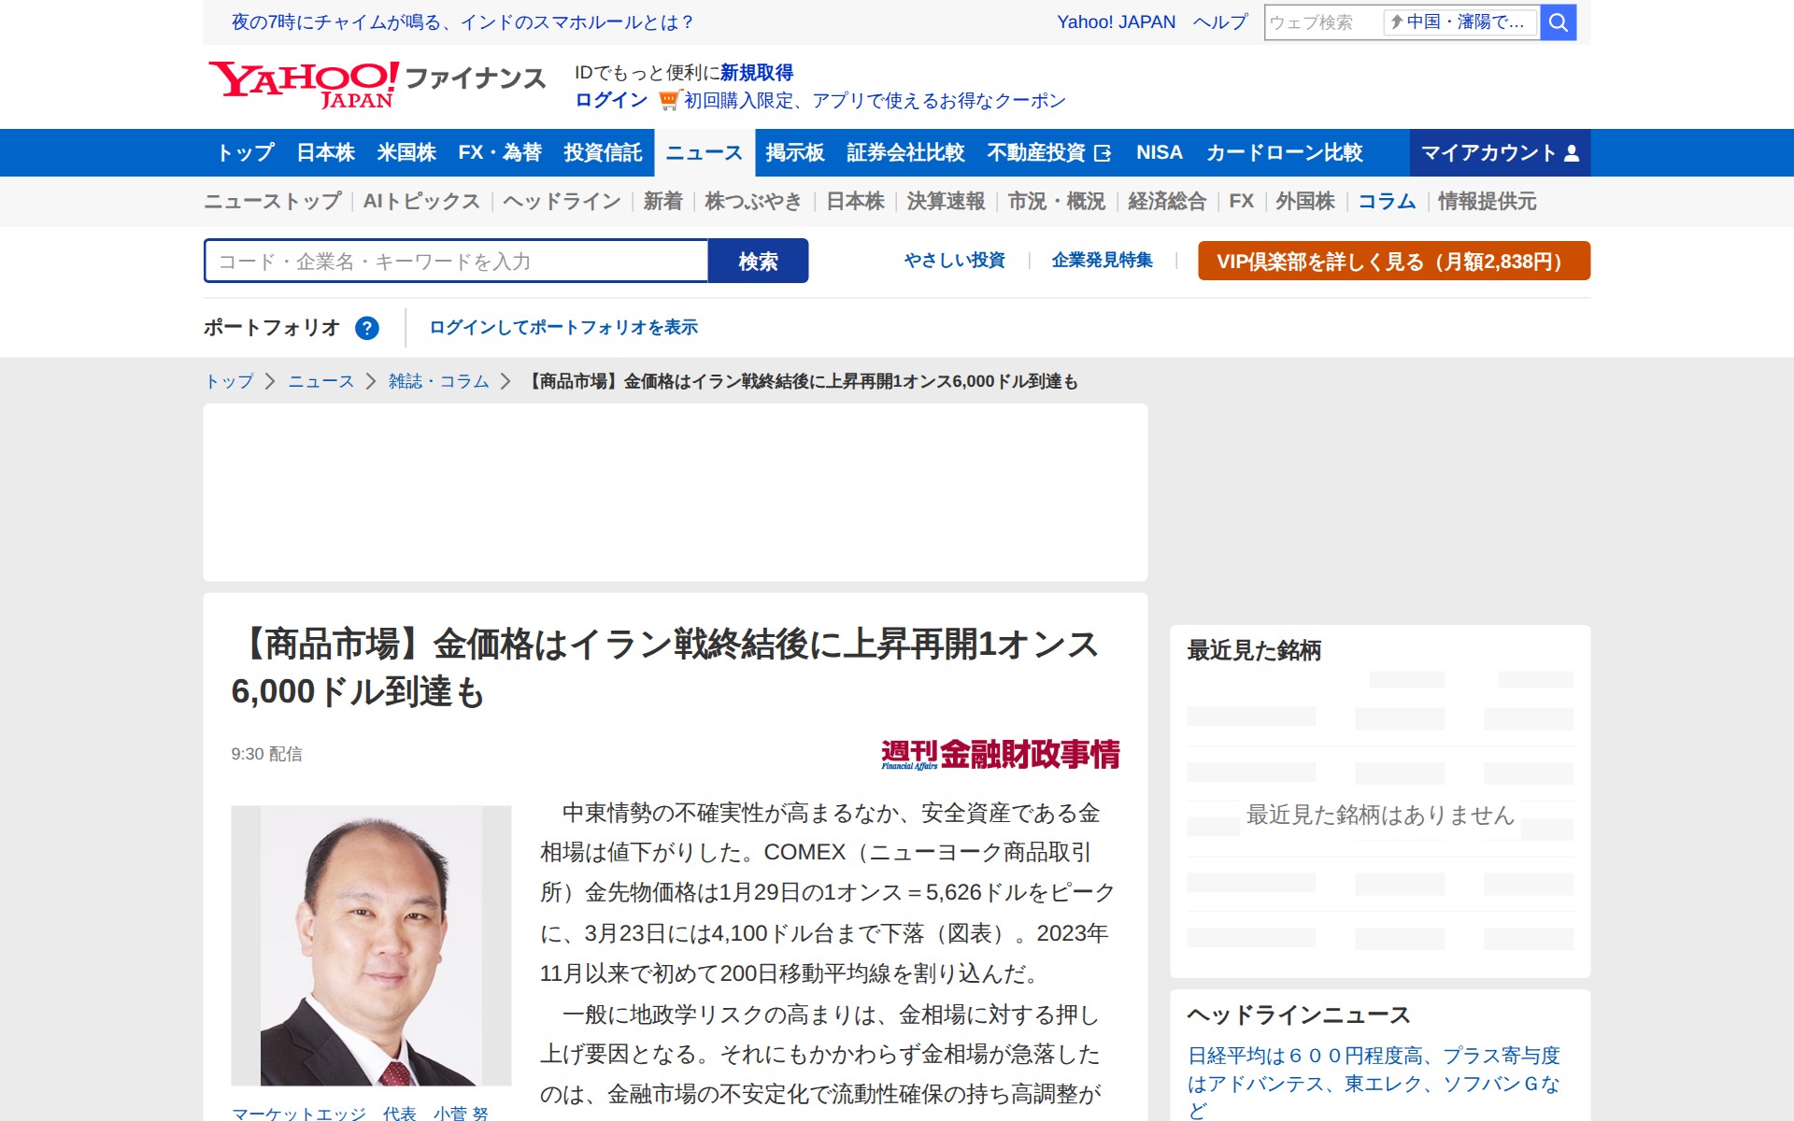1794x1121 pixels.
Task: Click the author portrait photo
Action: tap(371, 944)
